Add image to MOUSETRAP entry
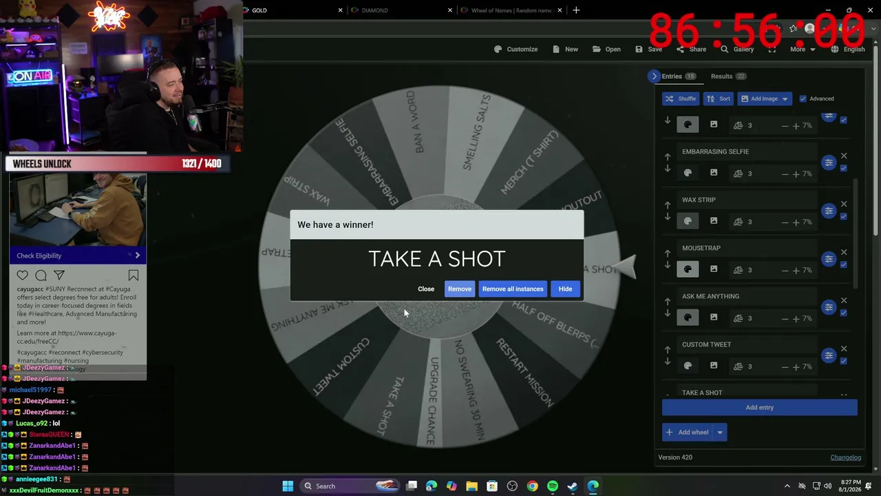Viewport: 881px width, 496px height. (x=714, y=269)
